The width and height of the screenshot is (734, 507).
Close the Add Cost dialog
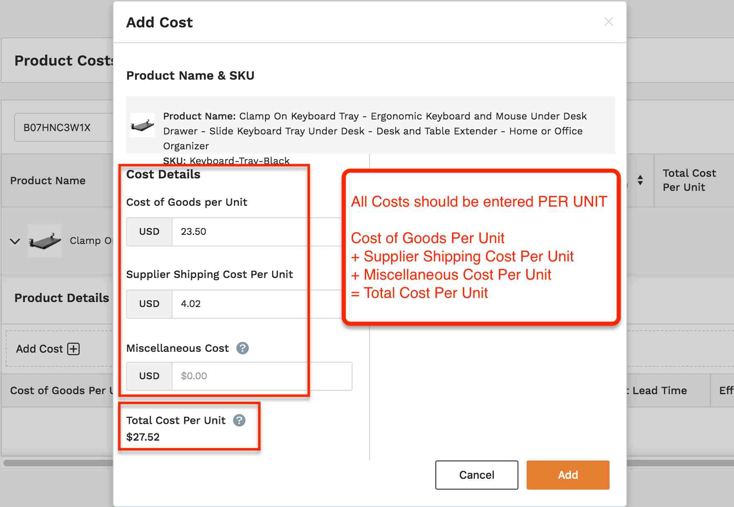[608, 22]
